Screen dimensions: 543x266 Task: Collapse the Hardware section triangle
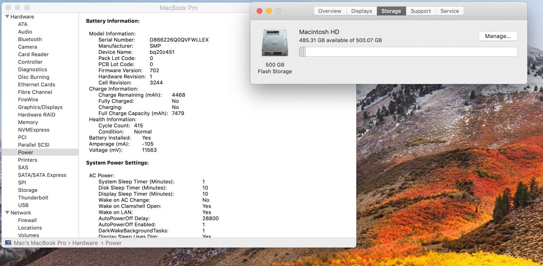[7, 17]
